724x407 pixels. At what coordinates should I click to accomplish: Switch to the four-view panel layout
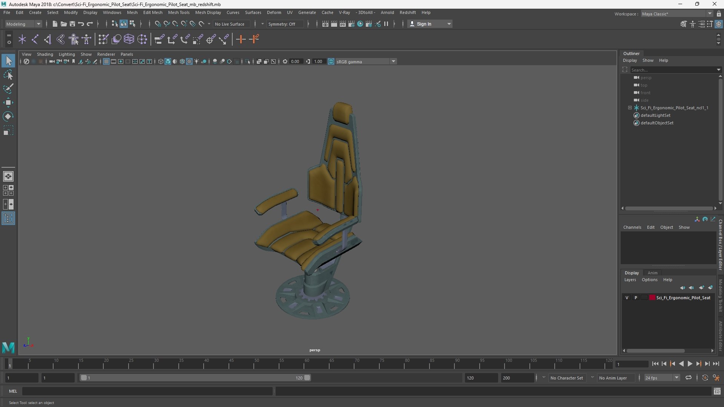[8, 190]
